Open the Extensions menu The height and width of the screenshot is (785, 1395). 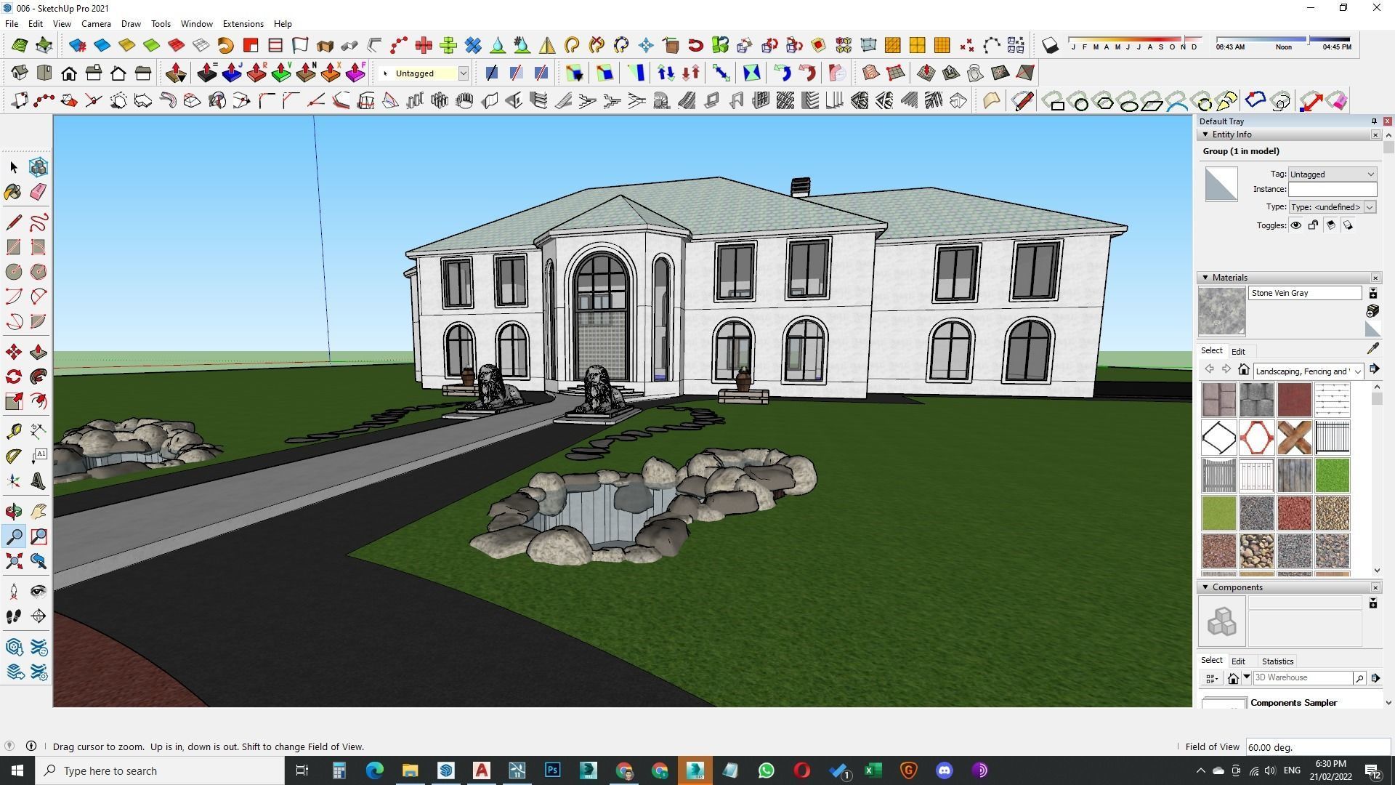click(x=243, y=24)
